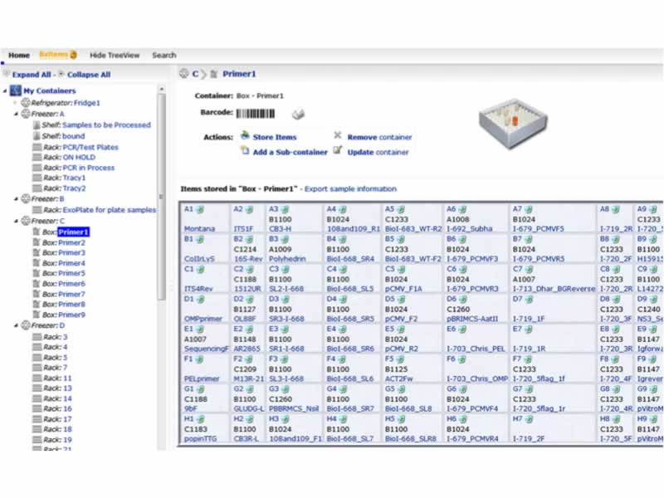
Task: Click the green item icon in cell A1
Action: pyautogui.click(x=200, y=210)
